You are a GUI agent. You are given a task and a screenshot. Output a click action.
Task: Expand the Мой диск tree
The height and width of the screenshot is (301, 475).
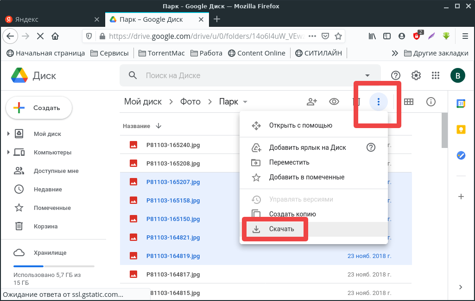point(8,134)
